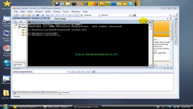The width and height of the screenshot is (193, 109).
Task: Toggle auto-hide pin on Output panel
Action: pyautogui.click(x=168, y=69)
